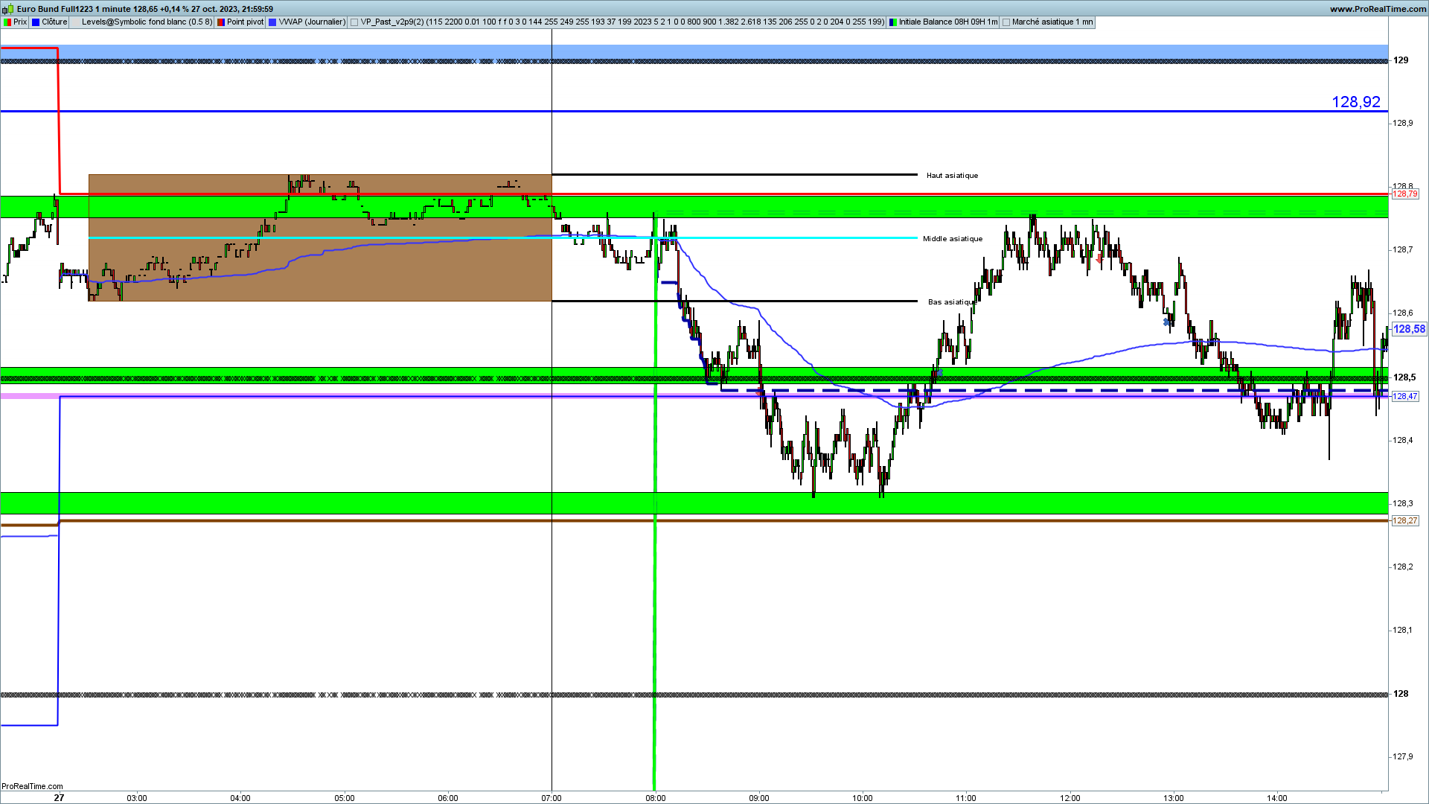Screen dimensions: 1429x804
Task: Open the Clôture label options
Action: (54, 22)
